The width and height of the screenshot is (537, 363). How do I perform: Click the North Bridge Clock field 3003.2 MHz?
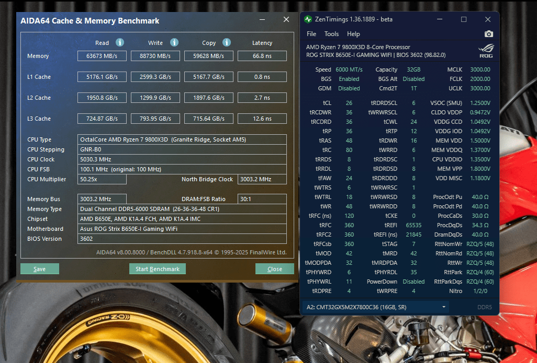[x=262, y=179]
